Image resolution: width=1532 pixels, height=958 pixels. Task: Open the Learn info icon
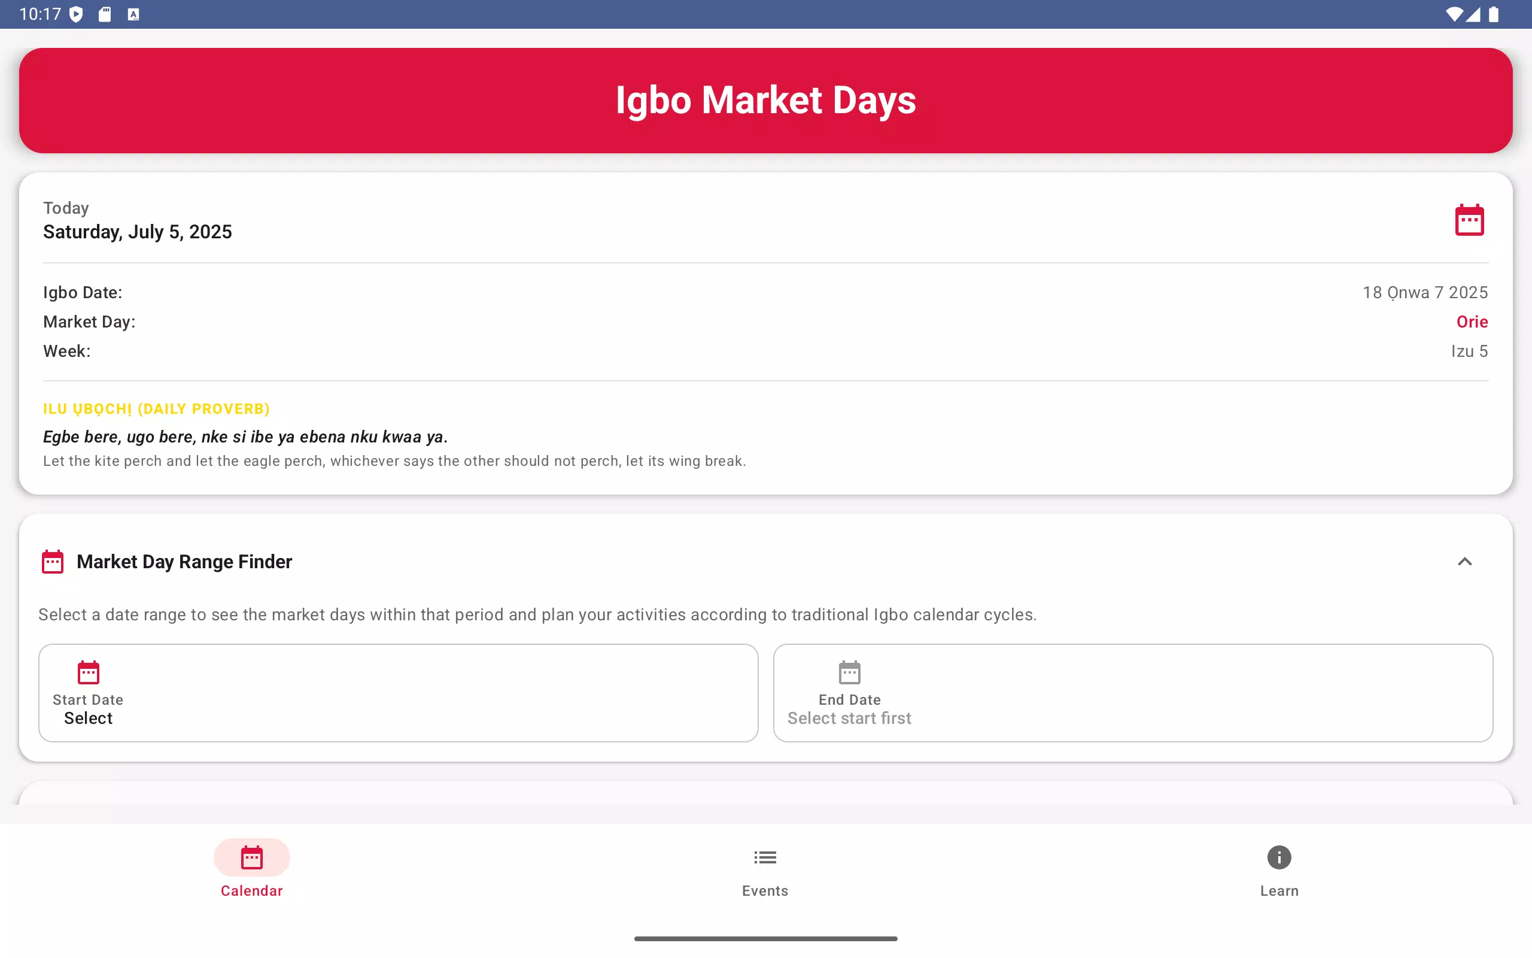click(x=1279, y=857)
